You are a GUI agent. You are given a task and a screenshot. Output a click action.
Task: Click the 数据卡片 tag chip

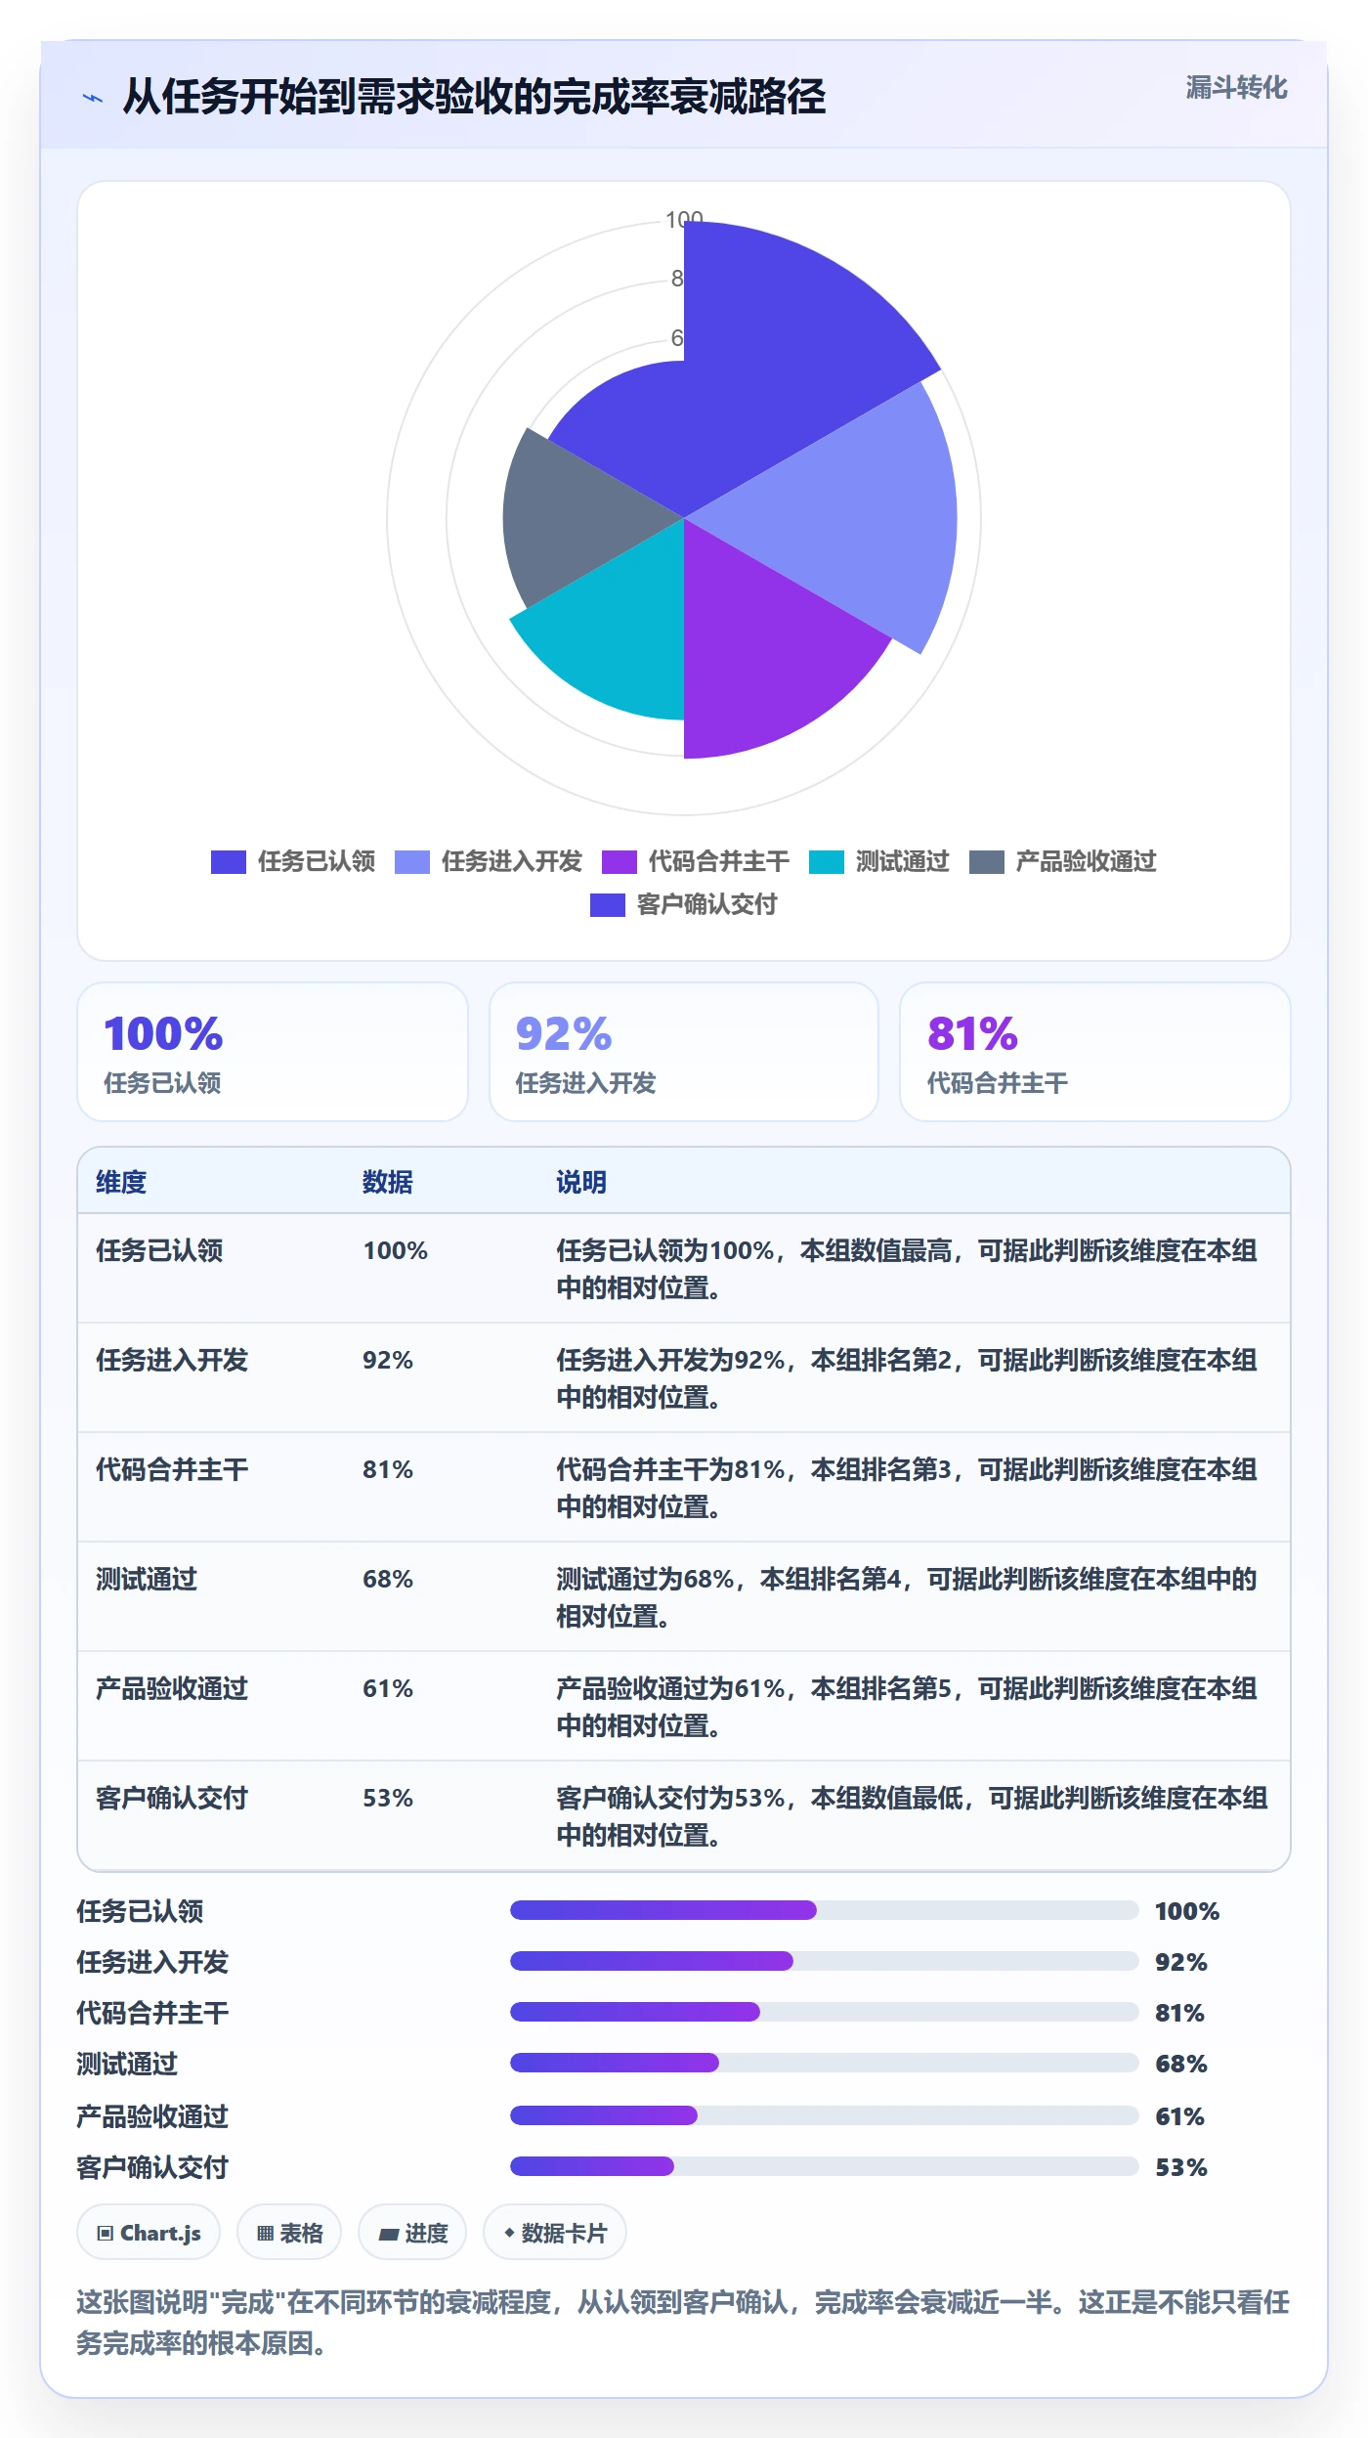[555, 2233]
